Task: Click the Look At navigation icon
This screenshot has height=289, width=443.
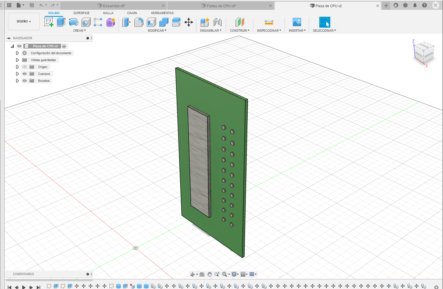Action: point(202,274)
